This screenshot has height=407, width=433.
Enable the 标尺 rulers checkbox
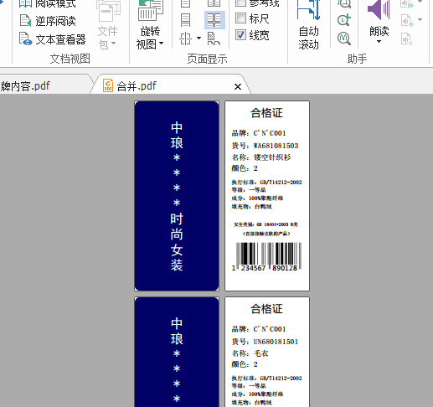[x=240, y=18]
